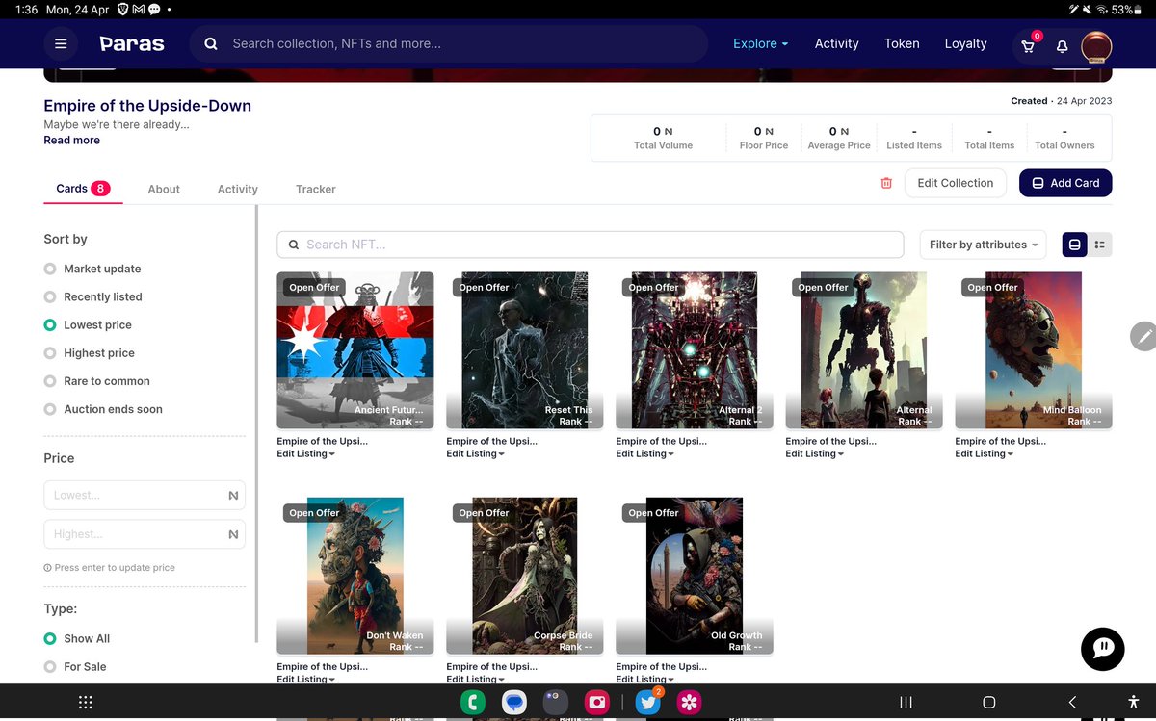Open Edit Listing for Mind Balloon card
Viewport: 1156px width, 721px height.
click(x=984, y=453)
